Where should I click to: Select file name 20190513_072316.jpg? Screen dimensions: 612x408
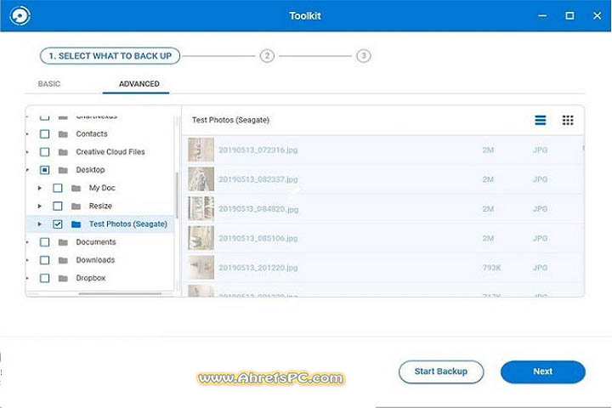coord(258,150)
